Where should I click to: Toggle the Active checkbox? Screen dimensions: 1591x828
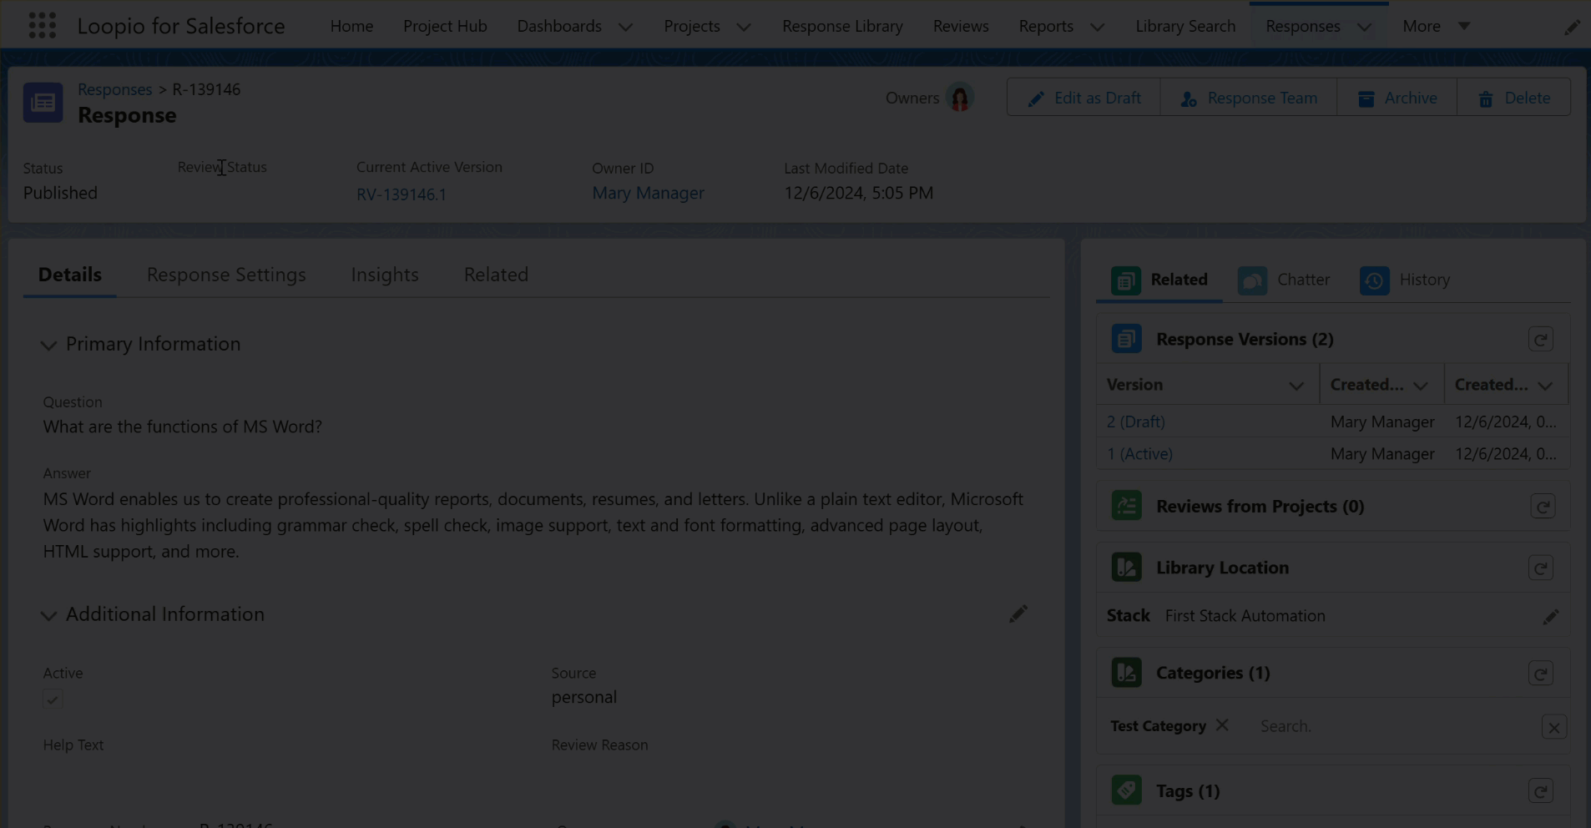(x=53, y=699)
